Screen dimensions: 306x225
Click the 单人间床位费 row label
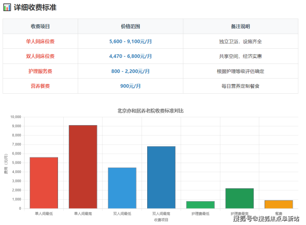[x=40, y=41]
